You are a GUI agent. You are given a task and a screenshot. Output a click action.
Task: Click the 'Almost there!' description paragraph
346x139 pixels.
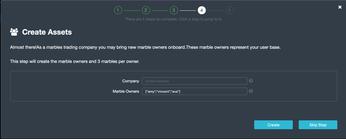pyautogui.click(x=145, y=47)
